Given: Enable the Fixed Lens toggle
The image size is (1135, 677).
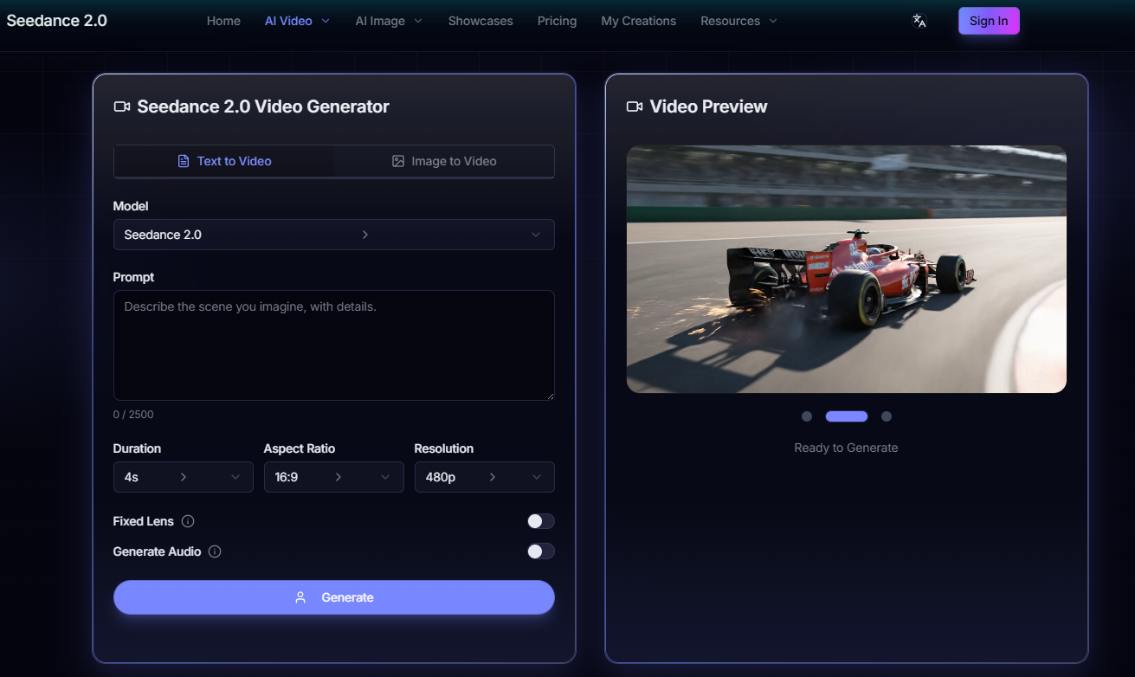Looking at the screenshot, I should coord(540,521).
